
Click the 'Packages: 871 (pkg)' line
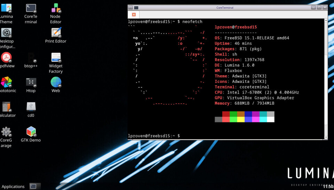pyautogui.click(x=238, y=49)
